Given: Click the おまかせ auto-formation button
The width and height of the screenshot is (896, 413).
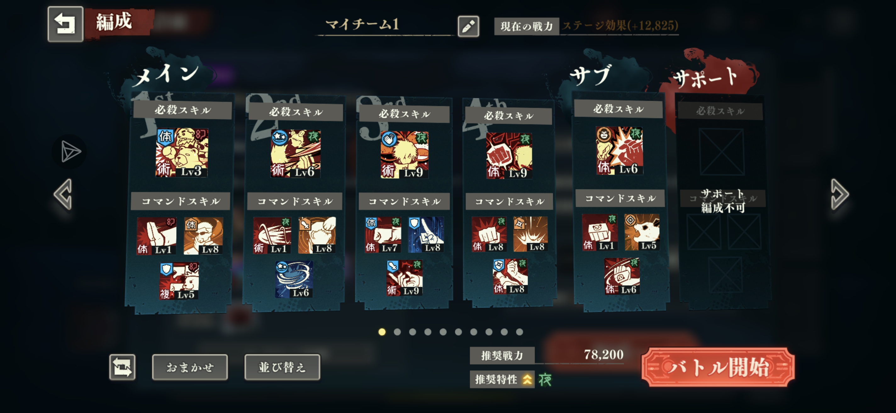Looking at the screenshot, I should 190,367.
